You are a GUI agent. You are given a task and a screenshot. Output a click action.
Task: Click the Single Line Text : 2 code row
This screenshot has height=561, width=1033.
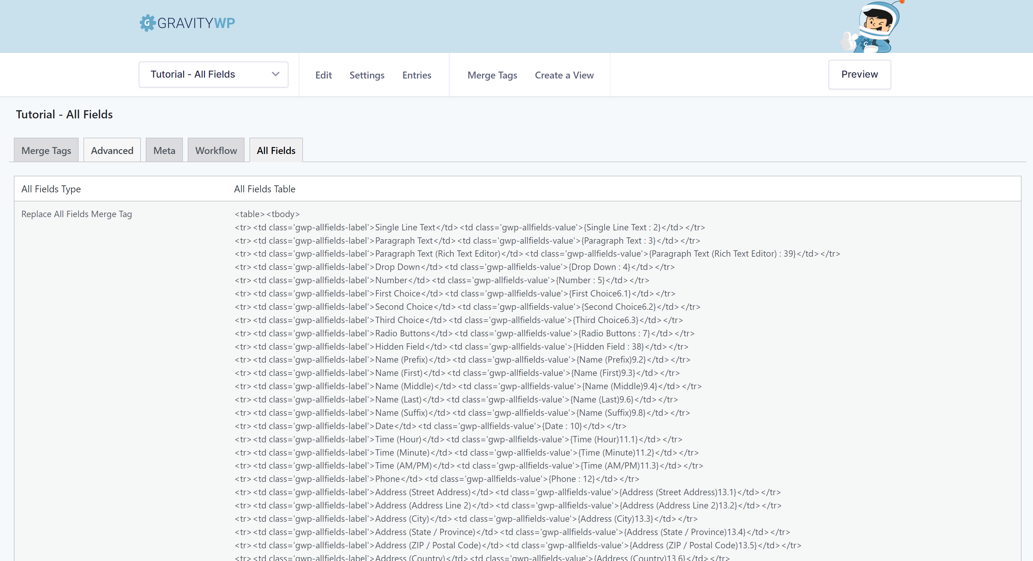[469, 227]
